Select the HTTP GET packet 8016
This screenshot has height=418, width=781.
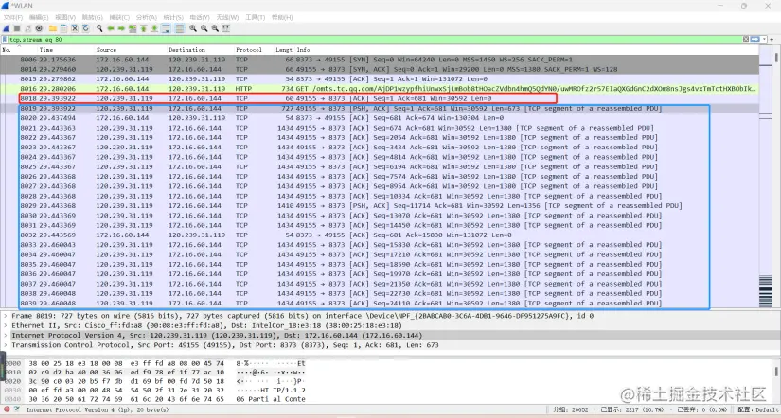pos(380,89)
